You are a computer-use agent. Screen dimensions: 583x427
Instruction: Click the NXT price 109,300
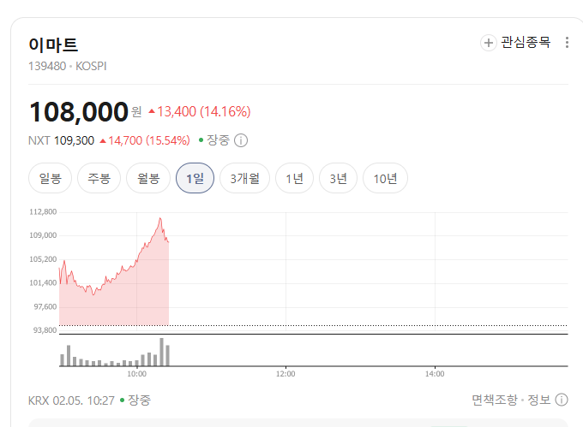(74, 140)
